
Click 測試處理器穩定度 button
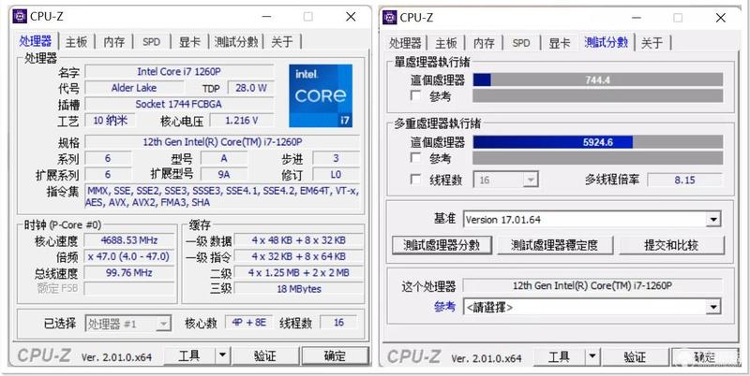click(x=554, y=245)
